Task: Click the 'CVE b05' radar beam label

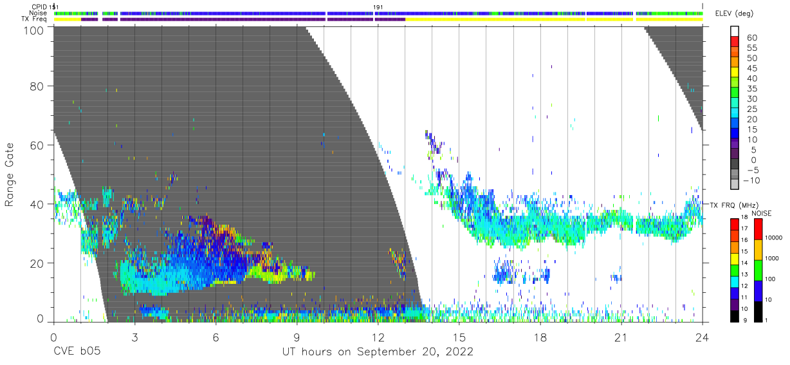Action: coord(77,352)
